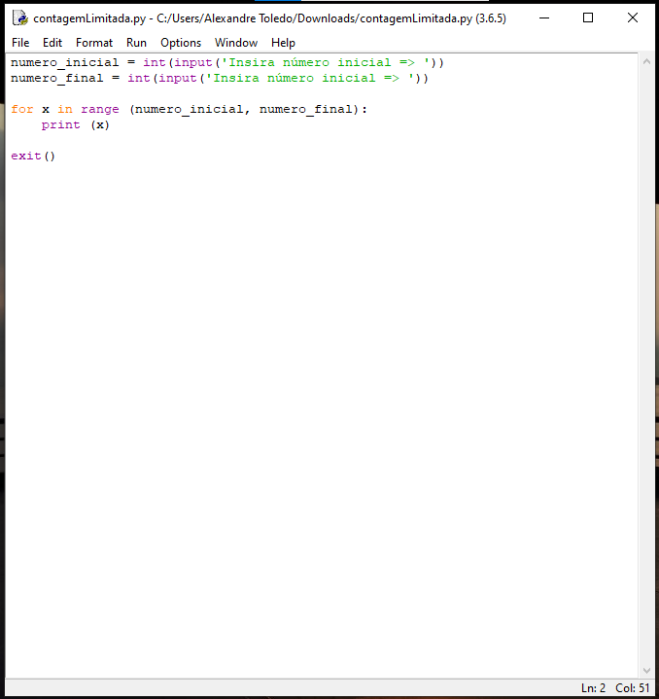Open the Edit menu
Screen dimensions: 659x699
(x=52, y=43)
